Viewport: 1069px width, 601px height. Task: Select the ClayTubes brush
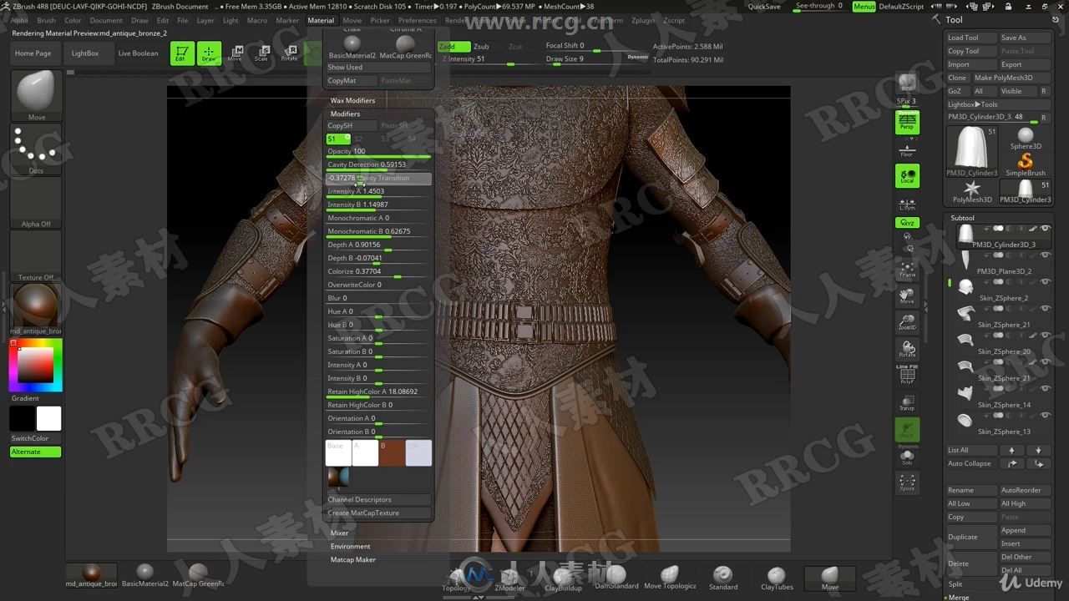(777, 577)
